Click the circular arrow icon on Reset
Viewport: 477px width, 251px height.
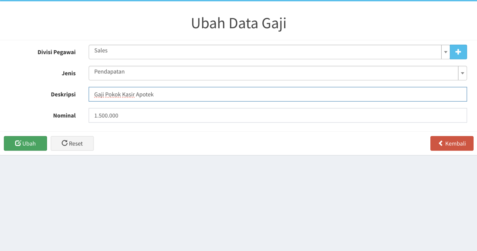(x=64, y=143)
